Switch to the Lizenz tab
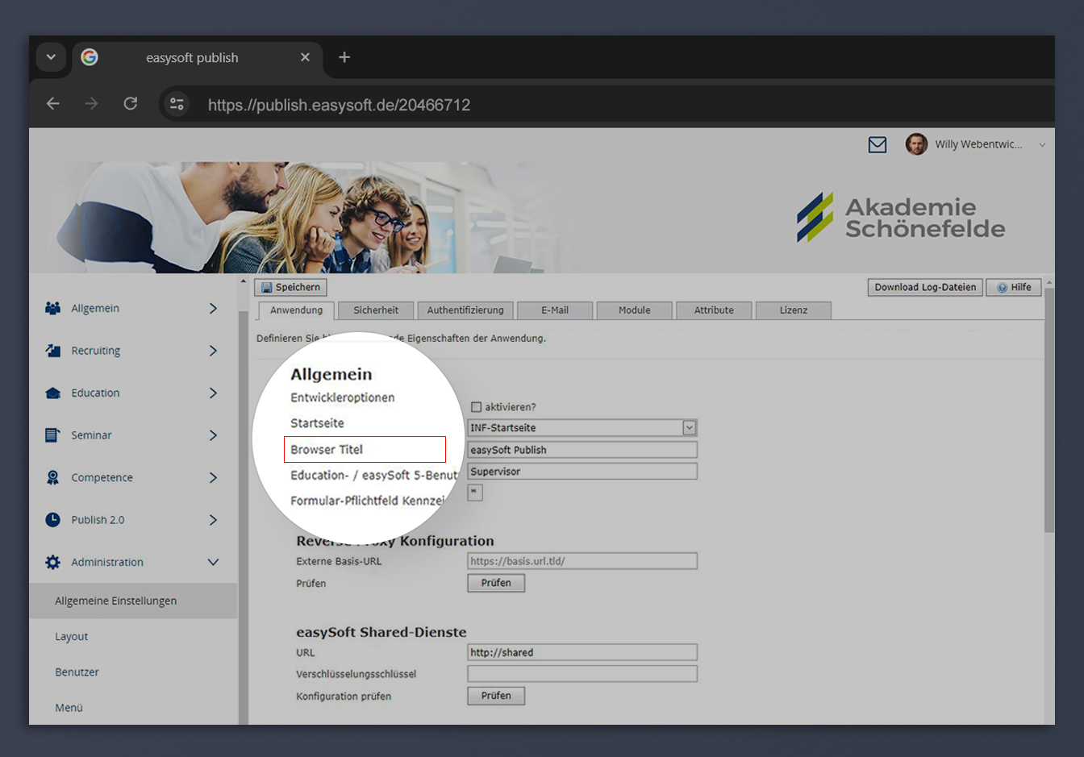The image size is (1084, 757). (794, 310)
